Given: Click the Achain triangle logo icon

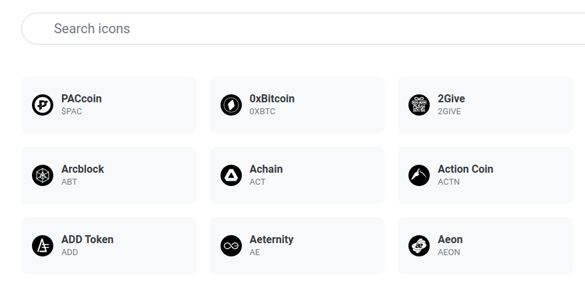Looking at the screenshot, I should pos(231,175).
